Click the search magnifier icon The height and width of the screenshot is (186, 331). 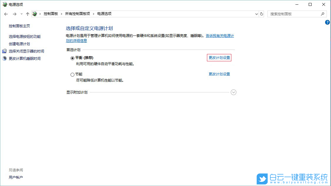(x=322, y=13)
